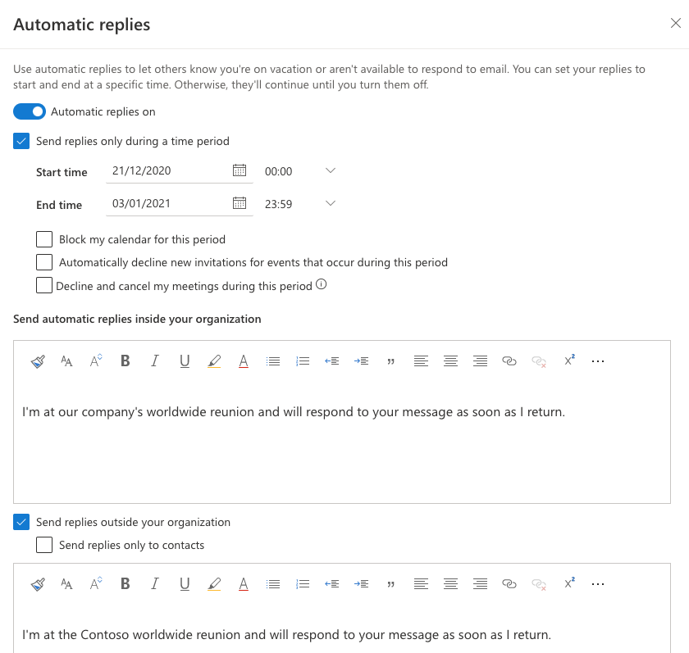
Task: Select the Italic icon in the top toolbar
Action: pyautogui.click(x=154, y=361)
